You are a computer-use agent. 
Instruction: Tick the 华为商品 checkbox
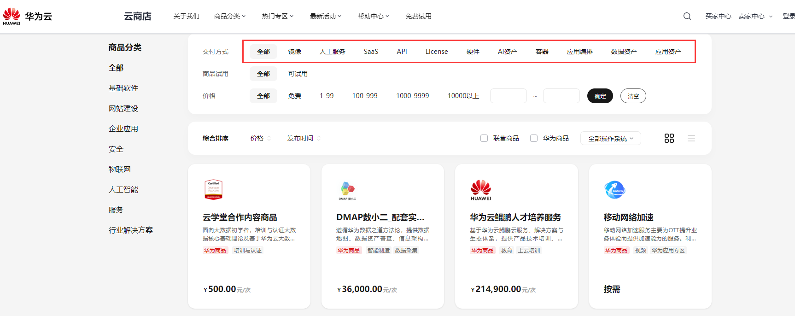pos(534,138)
